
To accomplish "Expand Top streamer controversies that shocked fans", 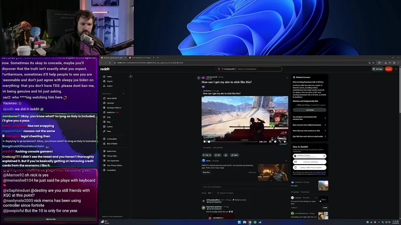I will tap(310, 118).
